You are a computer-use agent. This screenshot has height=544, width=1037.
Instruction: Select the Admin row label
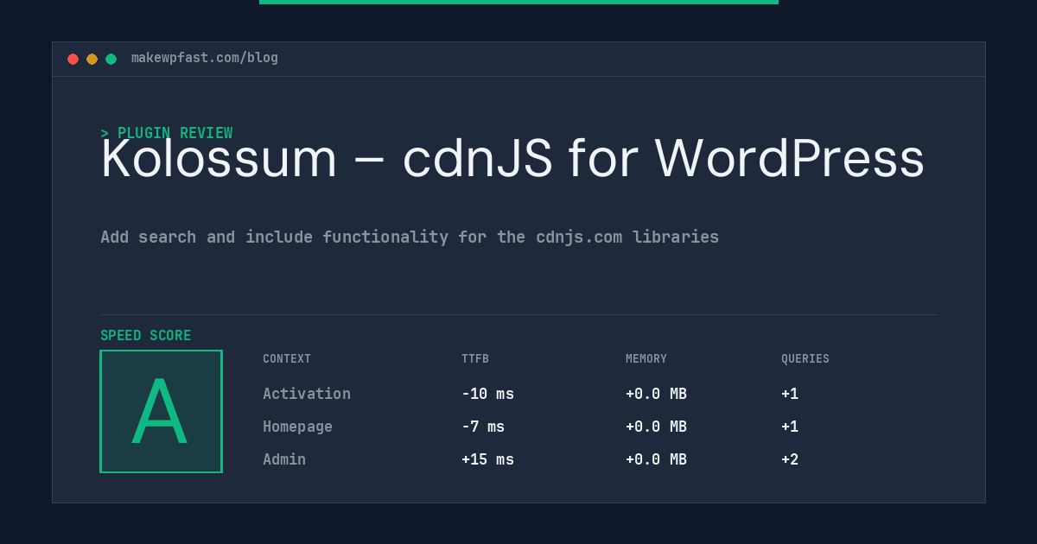click(284, 459)
